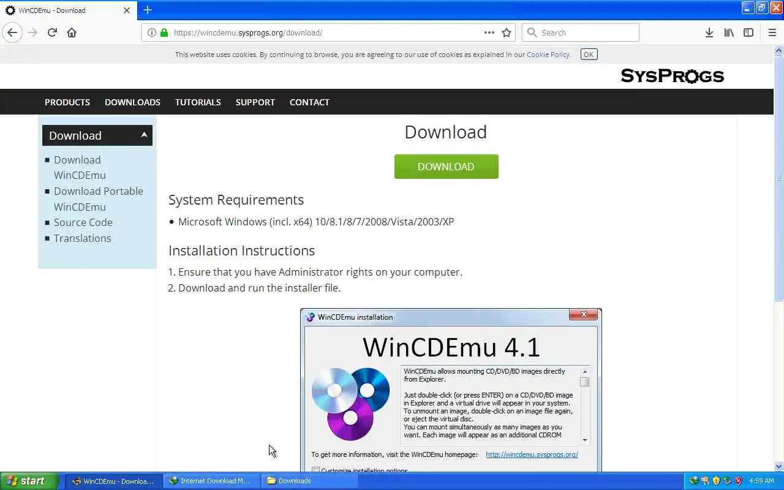Click the yellow security shield tray icon
This screenshot has height=490, width=784.
point(716,481)
